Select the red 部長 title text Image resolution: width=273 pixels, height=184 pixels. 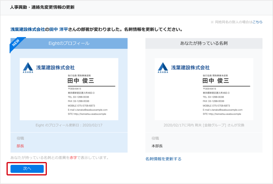(20, 146)
